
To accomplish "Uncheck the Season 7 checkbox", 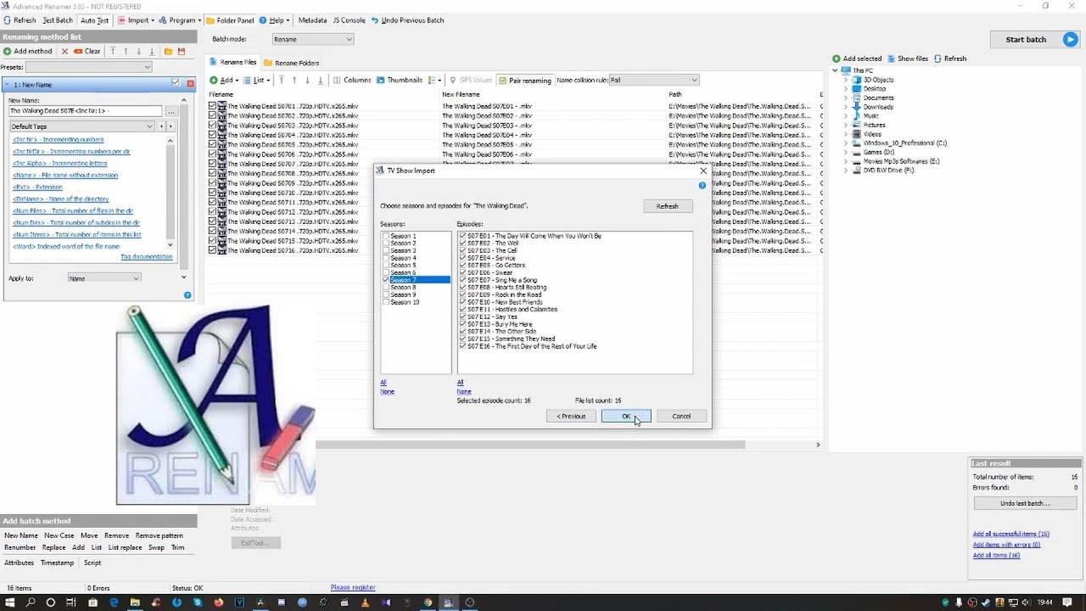I will click(x=386, y=280).
